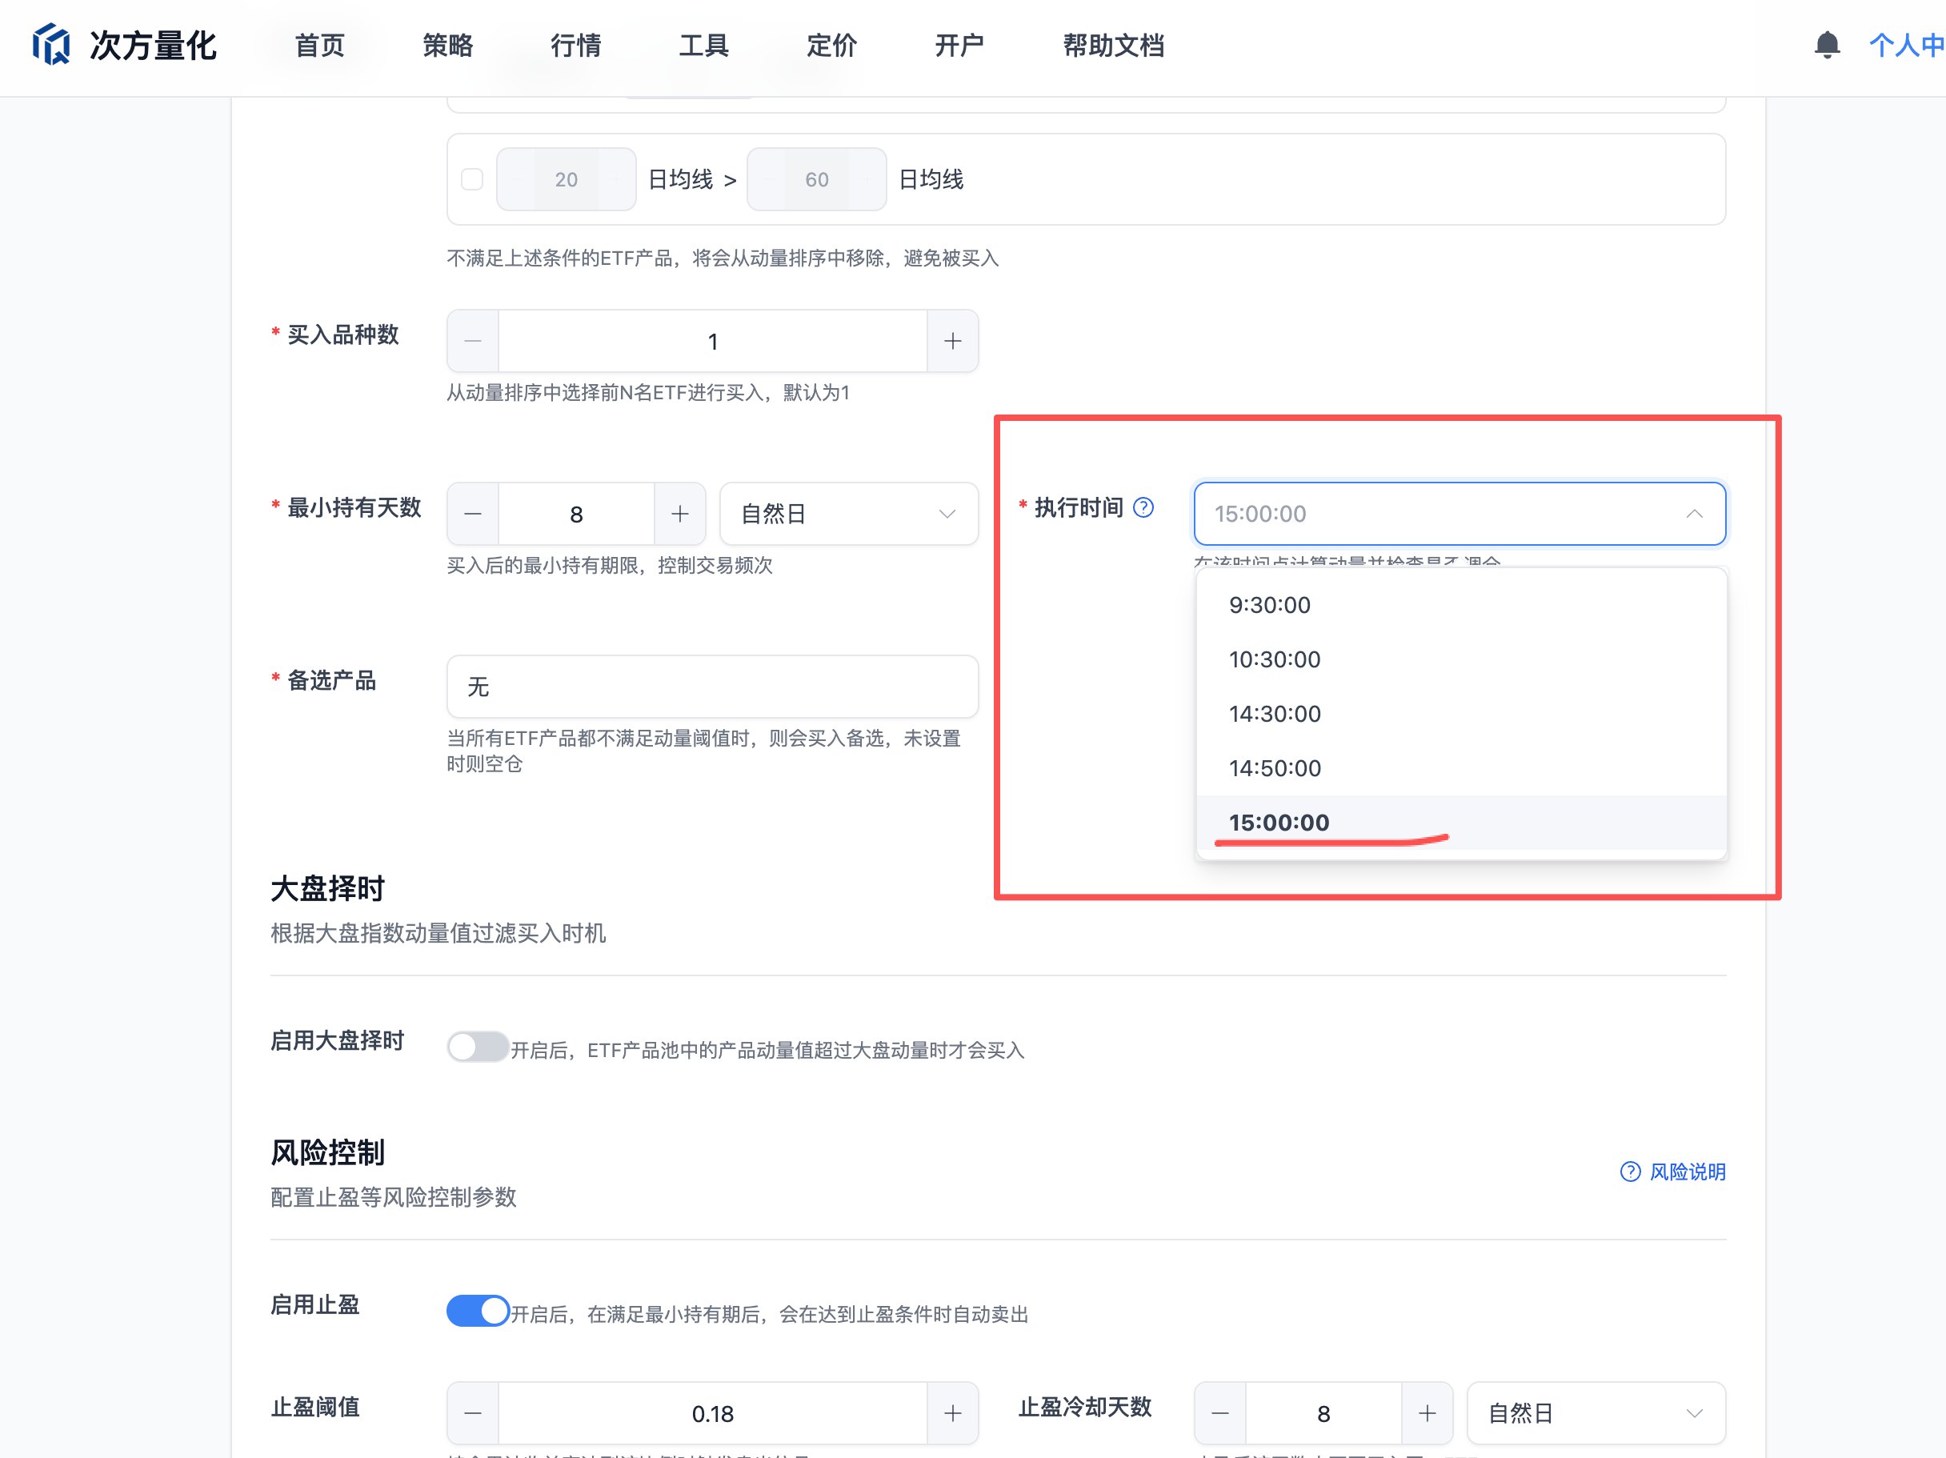The image size is (1946, 1458).
Task: Open the 行情 menu item
Action: click(x=575, y=46)
